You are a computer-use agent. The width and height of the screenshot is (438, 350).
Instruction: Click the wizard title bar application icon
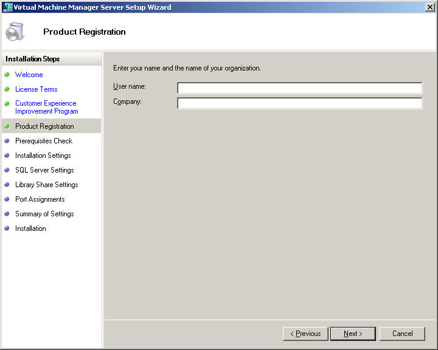[x=7, y=7]
